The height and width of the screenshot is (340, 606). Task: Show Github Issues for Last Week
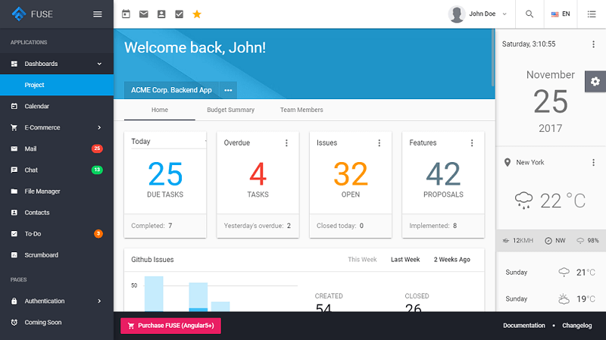point(405,260)
